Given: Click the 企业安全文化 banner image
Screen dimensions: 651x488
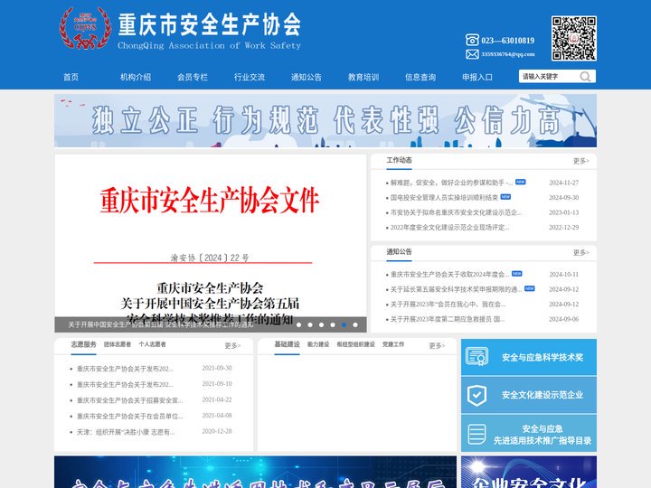Looking at the screenshot, I should [529, 473].
